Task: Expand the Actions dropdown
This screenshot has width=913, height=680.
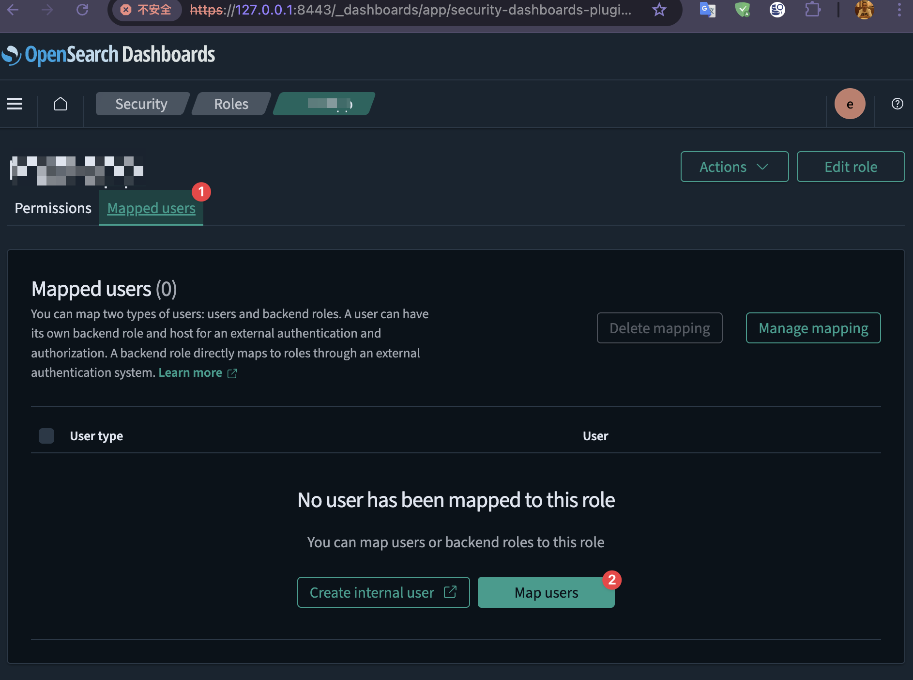Action: (x=734, y=167)
